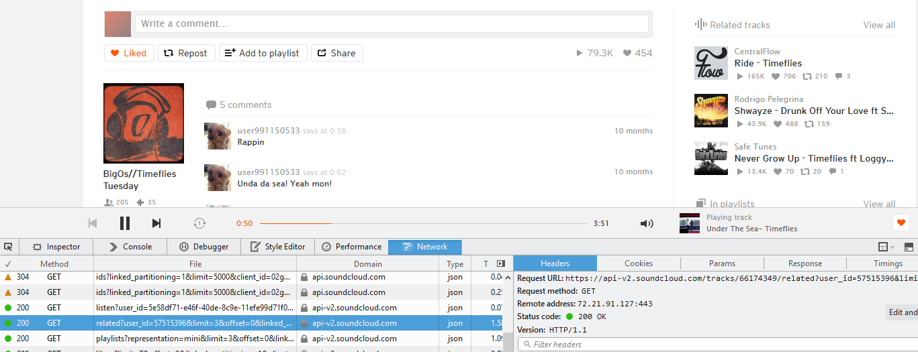Click View all next to Related tracks

point(879,25)
